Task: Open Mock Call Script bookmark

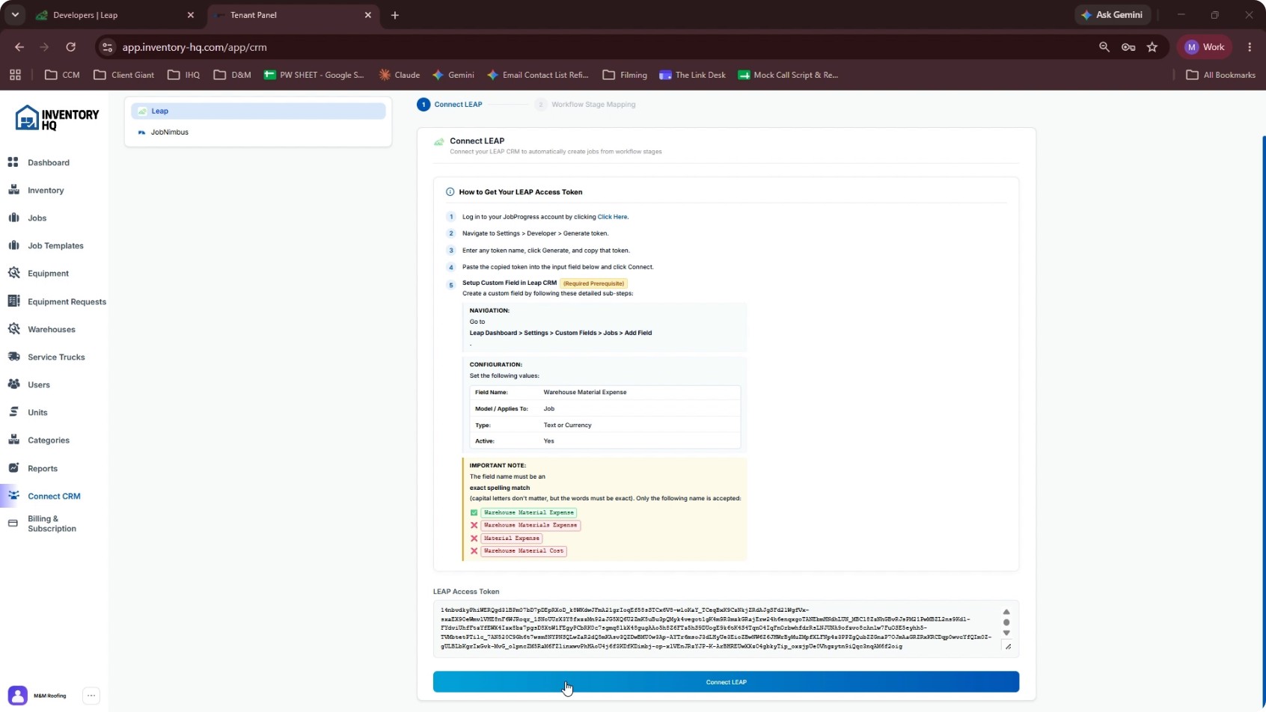Action: coord(788,75)
